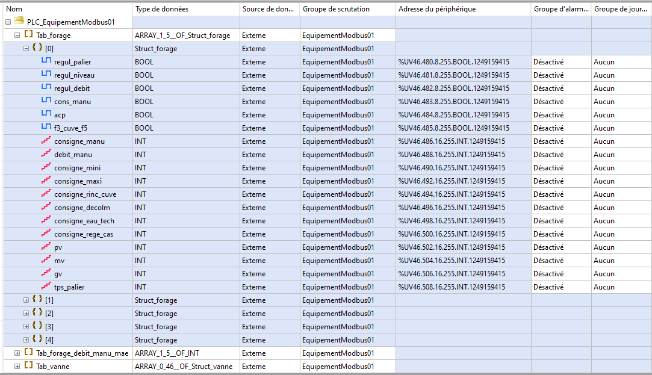Viewport: 652px width, 375px height.
Task: Click the BOOL signal icon beside acp
Action: (x=46, y=114)
